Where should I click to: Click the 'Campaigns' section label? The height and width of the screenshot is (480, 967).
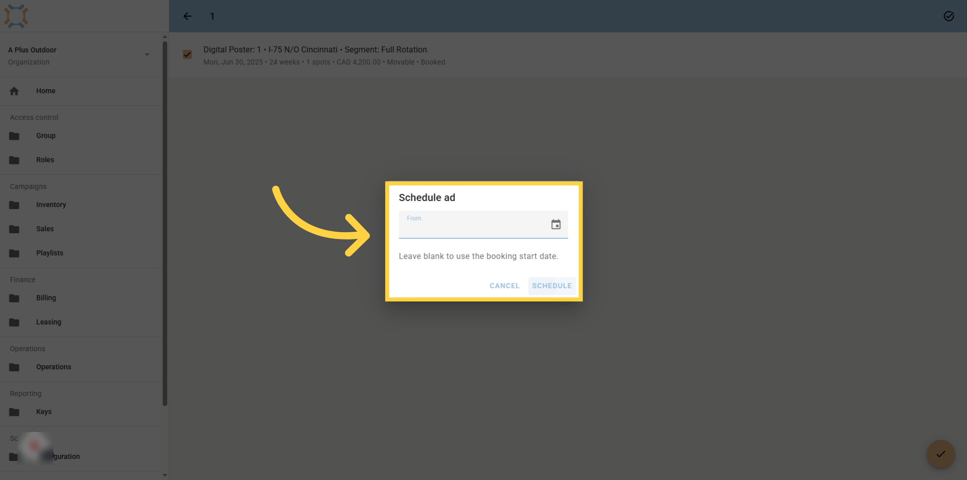tap(28, 186)
